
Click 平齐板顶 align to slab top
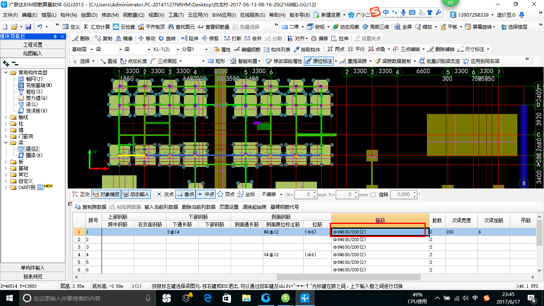pyautogui.click(x=151, y=27)
